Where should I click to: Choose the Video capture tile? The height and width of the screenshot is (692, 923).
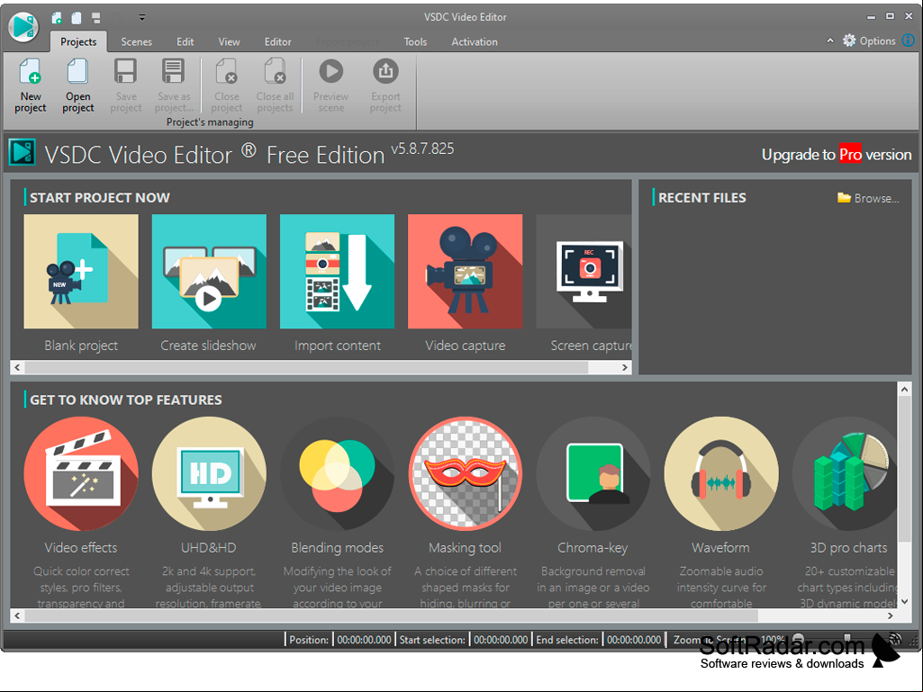click(x=465, y=271)
